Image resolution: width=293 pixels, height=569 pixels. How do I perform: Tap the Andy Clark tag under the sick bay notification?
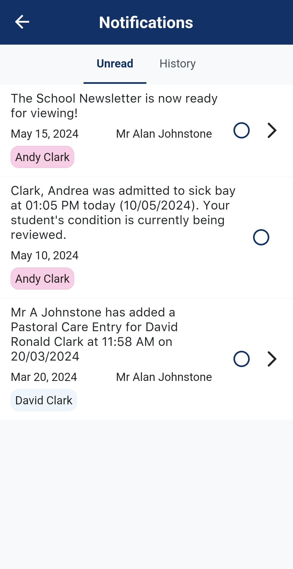click(x=42, y=279)
